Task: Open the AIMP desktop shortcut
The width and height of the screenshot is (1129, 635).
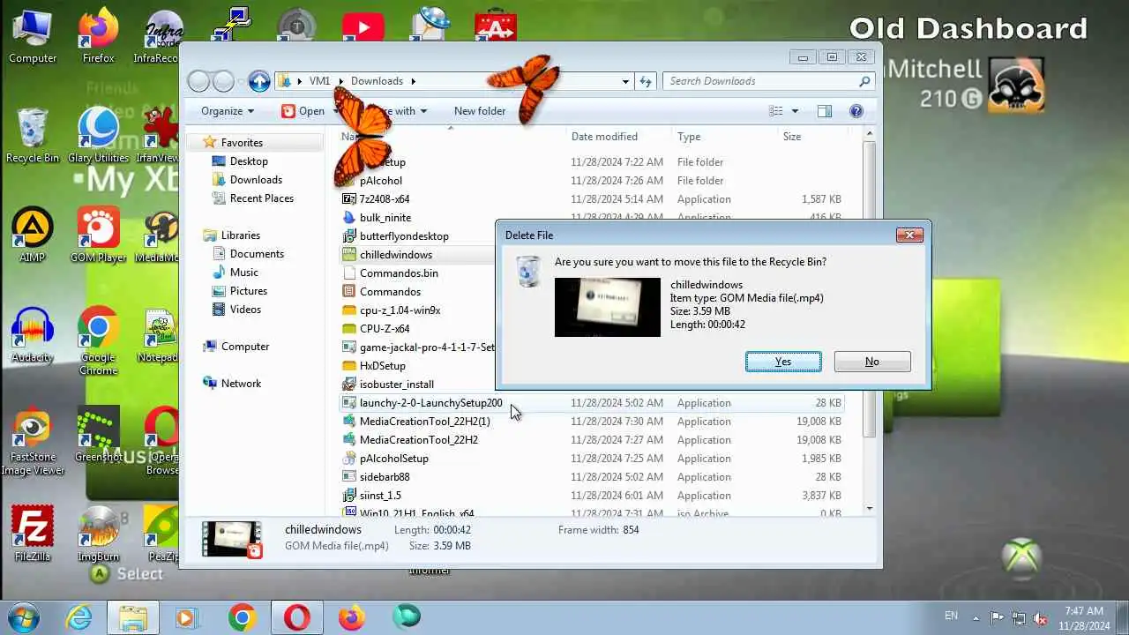Action: (x=33, y=235)
